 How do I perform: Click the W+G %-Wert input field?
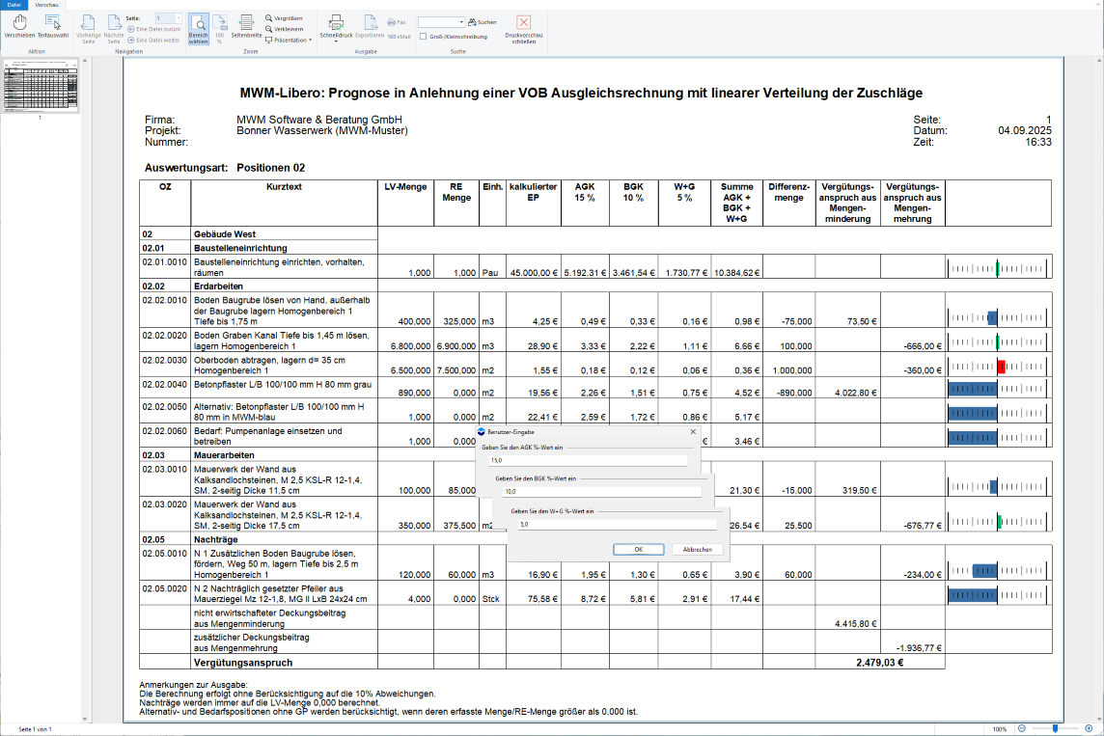[618, 524]
